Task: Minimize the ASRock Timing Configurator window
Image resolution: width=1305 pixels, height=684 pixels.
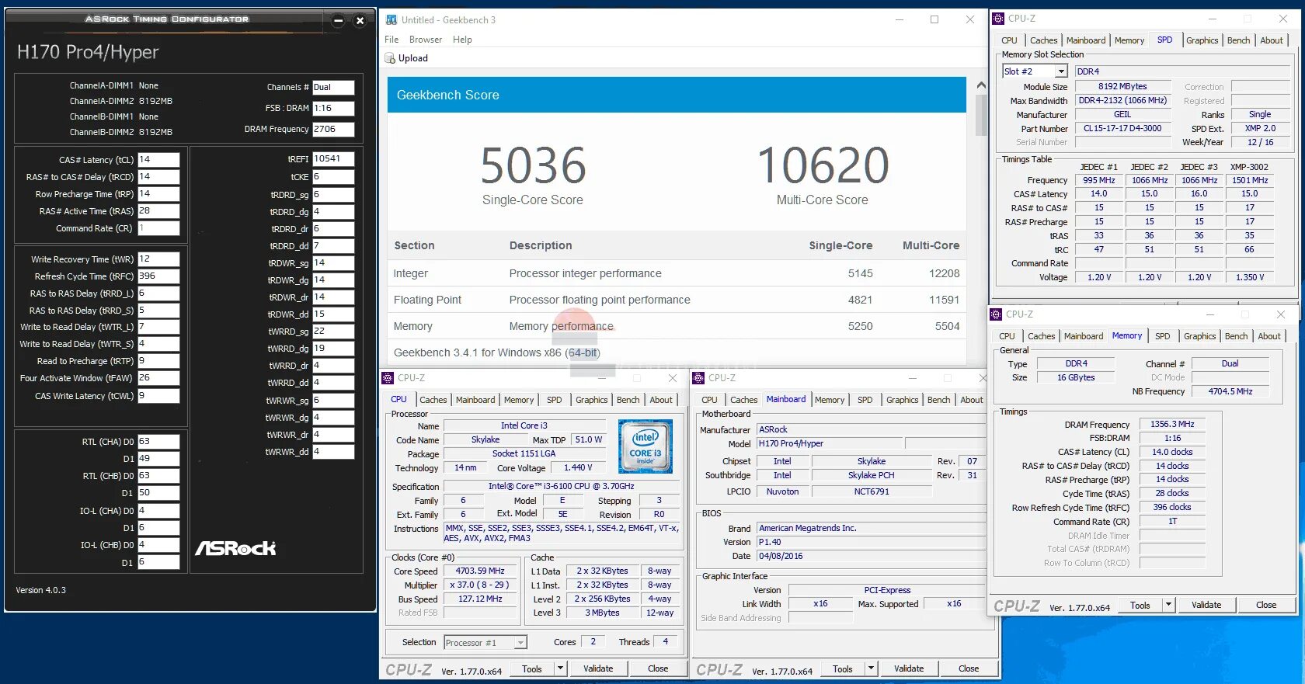Action: (x=338, y=21)
